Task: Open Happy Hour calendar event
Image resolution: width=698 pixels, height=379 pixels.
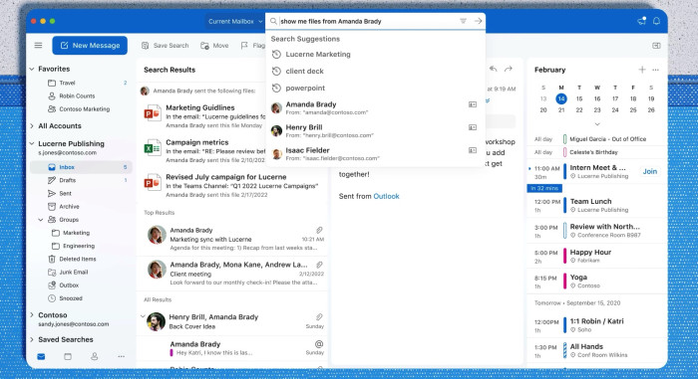Action: click(596, 256)
